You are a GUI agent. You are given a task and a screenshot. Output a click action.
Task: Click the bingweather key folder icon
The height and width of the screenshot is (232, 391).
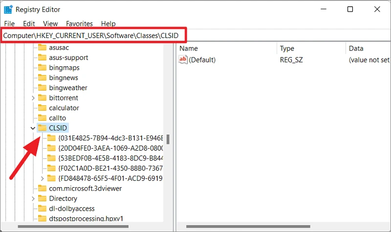43,88
